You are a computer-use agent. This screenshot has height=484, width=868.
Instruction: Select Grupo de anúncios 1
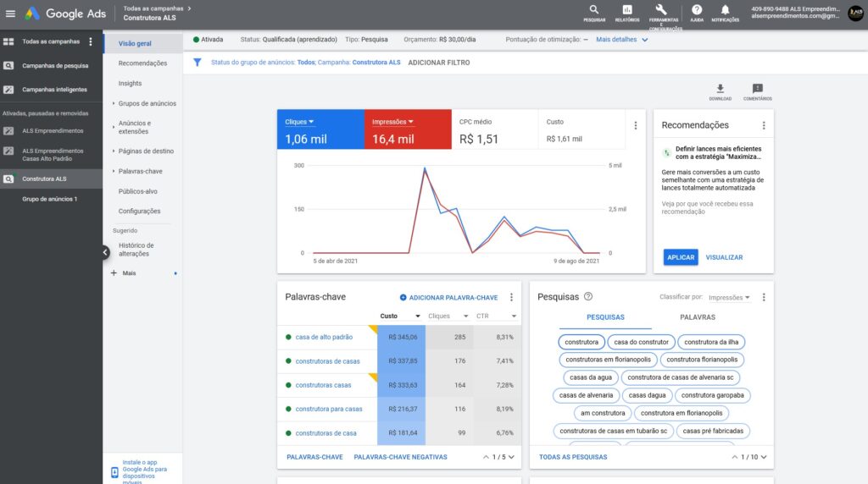[x=50, y=199]
